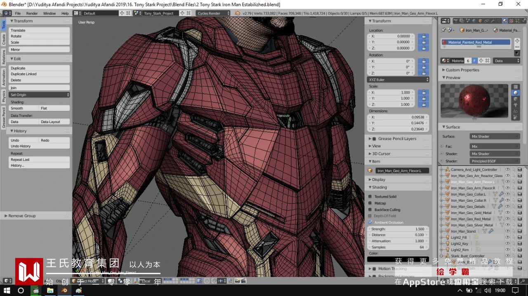Image resolution: width=528 pixels, height=296 pixels.
Task: Open Blender from the Windows taskbar
Action: (64, 290)
